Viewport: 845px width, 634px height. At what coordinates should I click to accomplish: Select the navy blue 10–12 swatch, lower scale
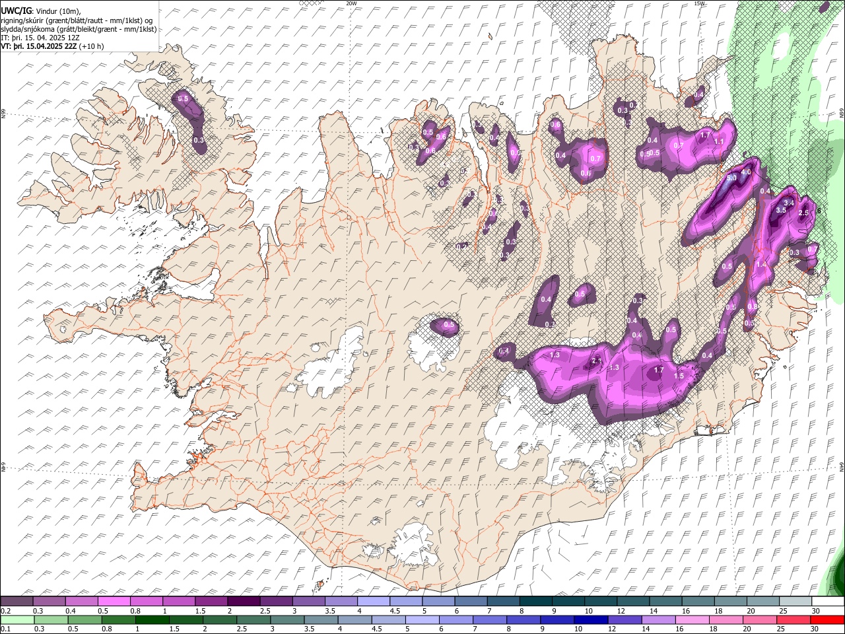click(x=591, y=619)
